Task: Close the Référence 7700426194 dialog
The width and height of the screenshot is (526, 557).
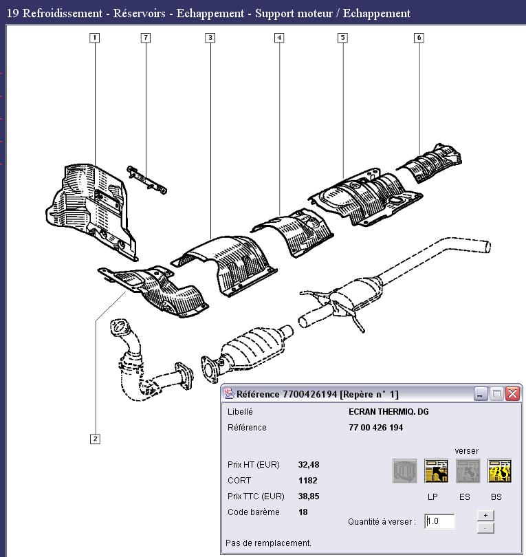Action: (512, 394)
